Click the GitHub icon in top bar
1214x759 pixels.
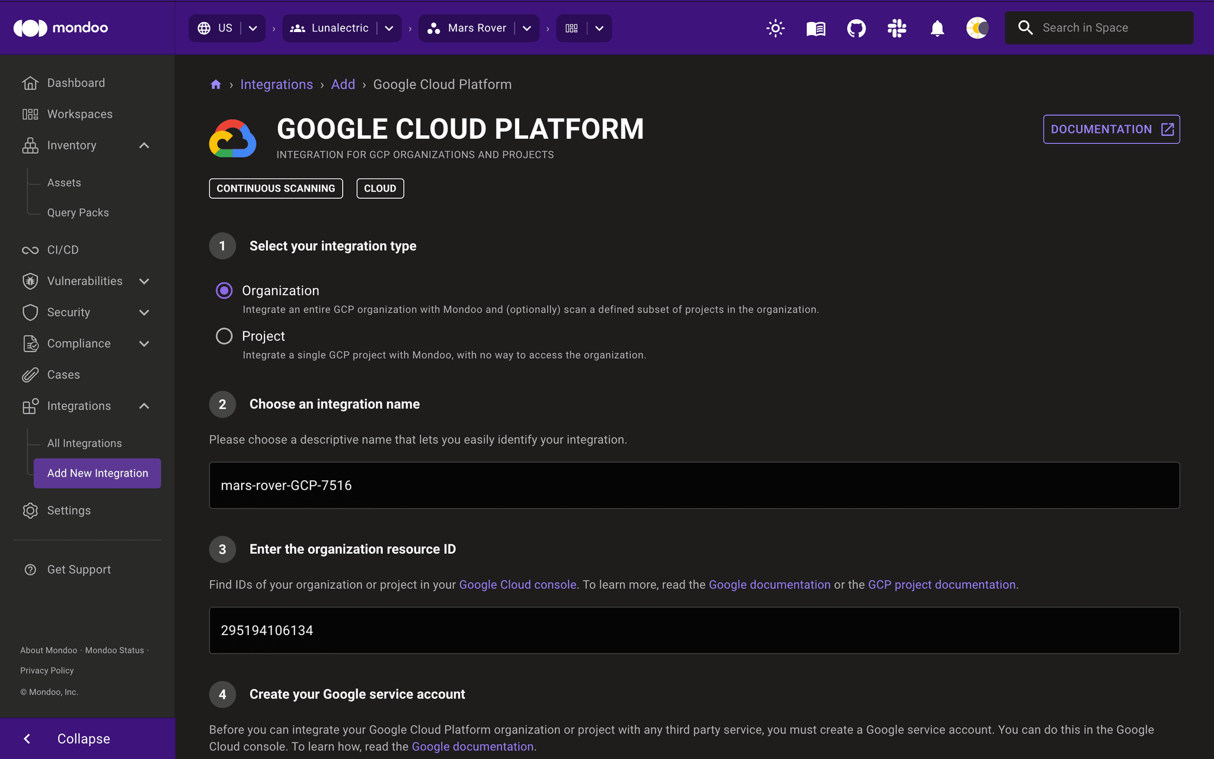pyautogui.click(x=856, y=28)
